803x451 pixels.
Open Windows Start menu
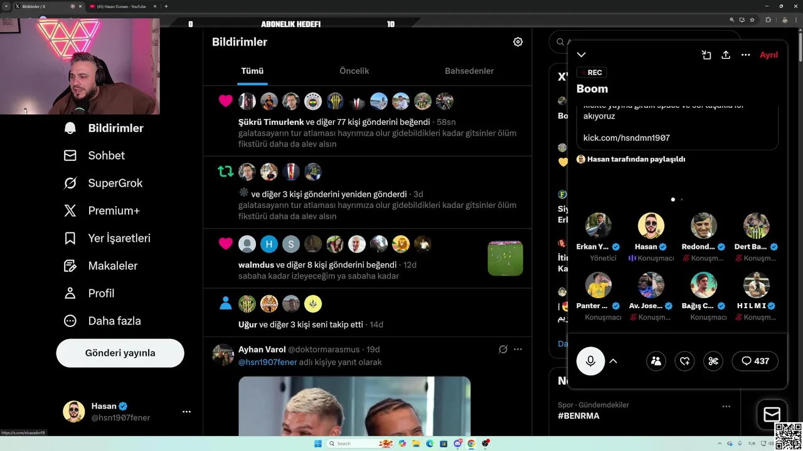[x=319, y=443]
